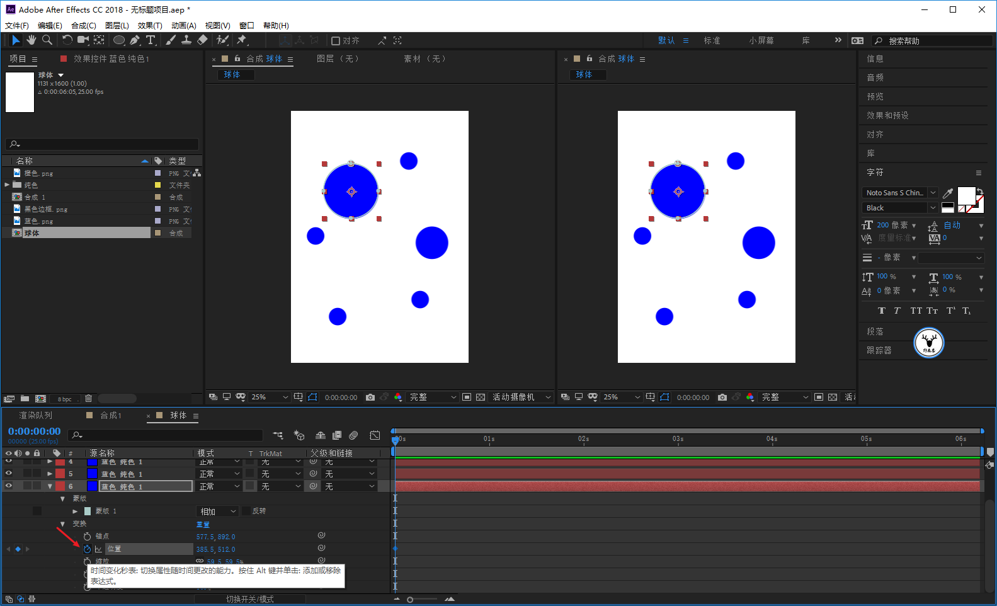Select the Eraser tool

click(x=202, y=40)
